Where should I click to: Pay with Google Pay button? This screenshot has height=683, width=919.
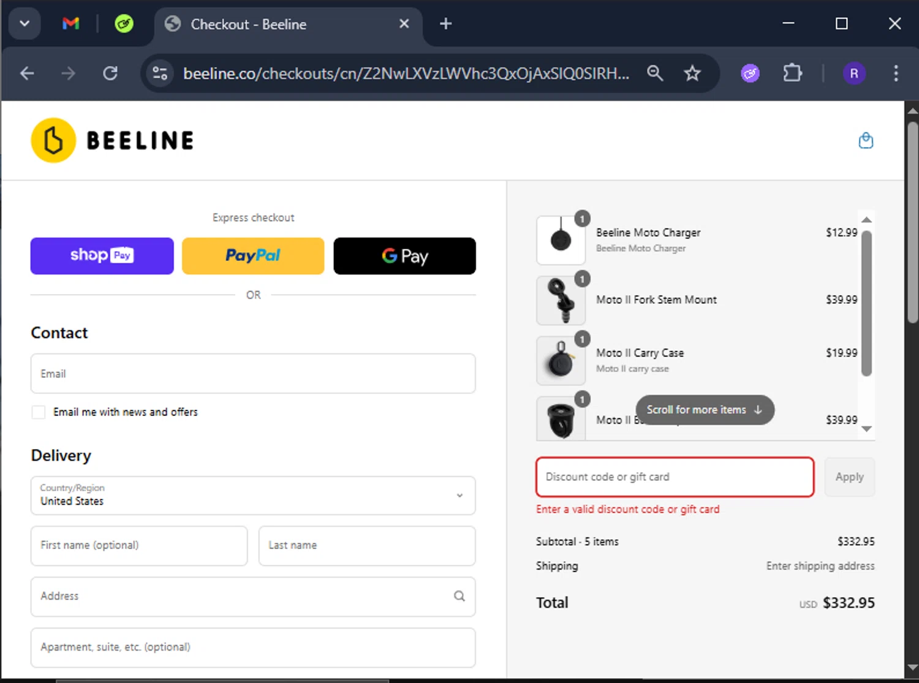click(x=405, y=256)
